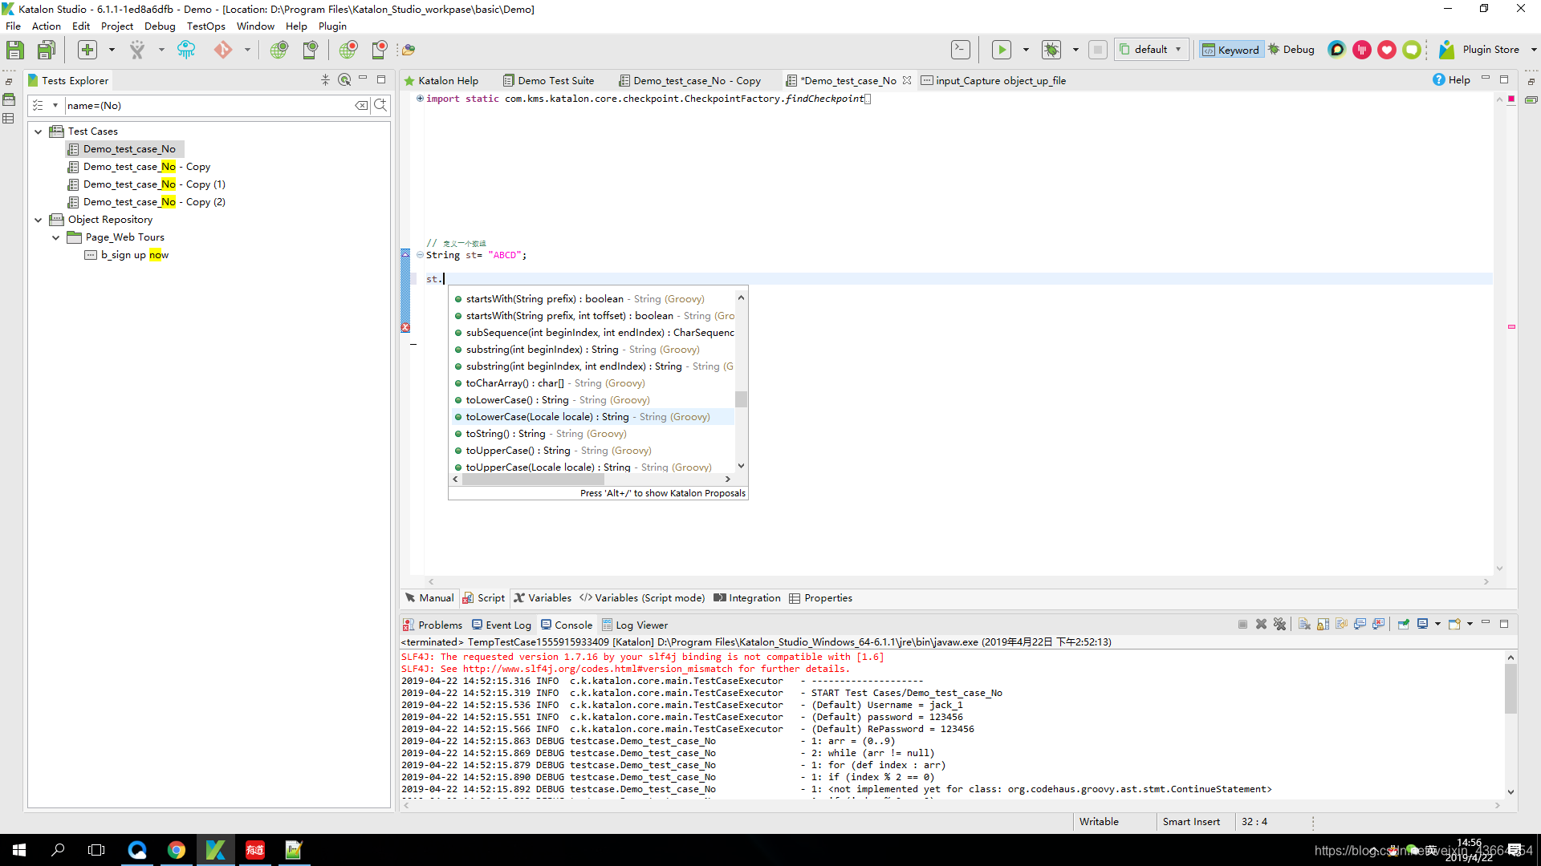
Task: Open the Git dropdown arrow
Action: point(247,50)
